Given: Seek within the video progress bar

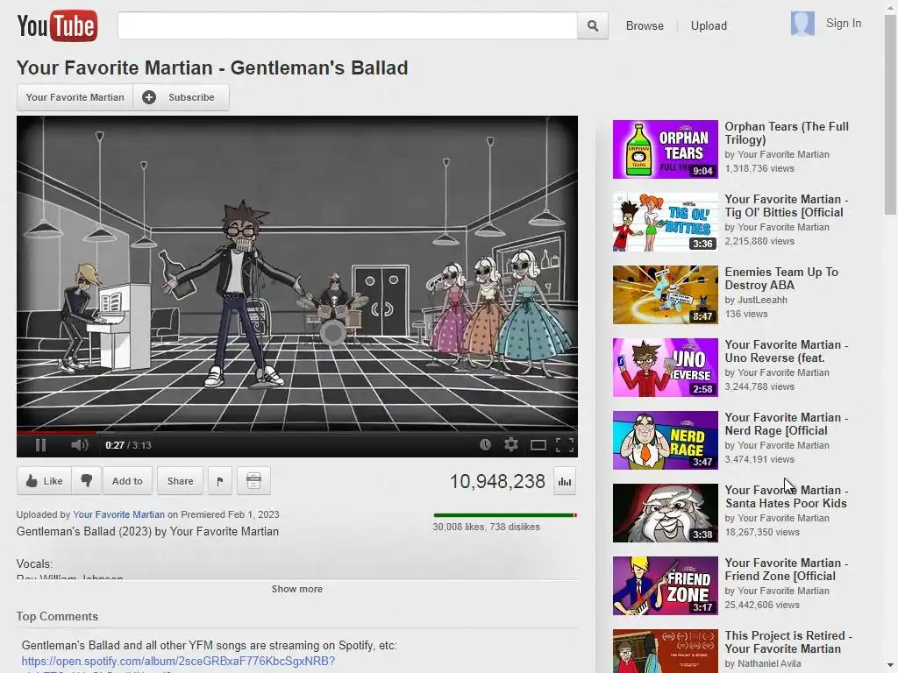Looking at the screenshot, I should tap(296, 431).
